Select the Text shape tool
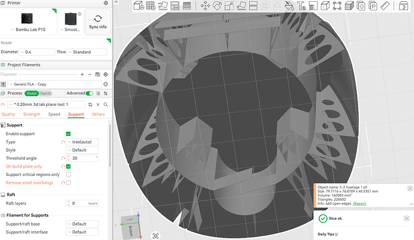 (x=301, y=5)
